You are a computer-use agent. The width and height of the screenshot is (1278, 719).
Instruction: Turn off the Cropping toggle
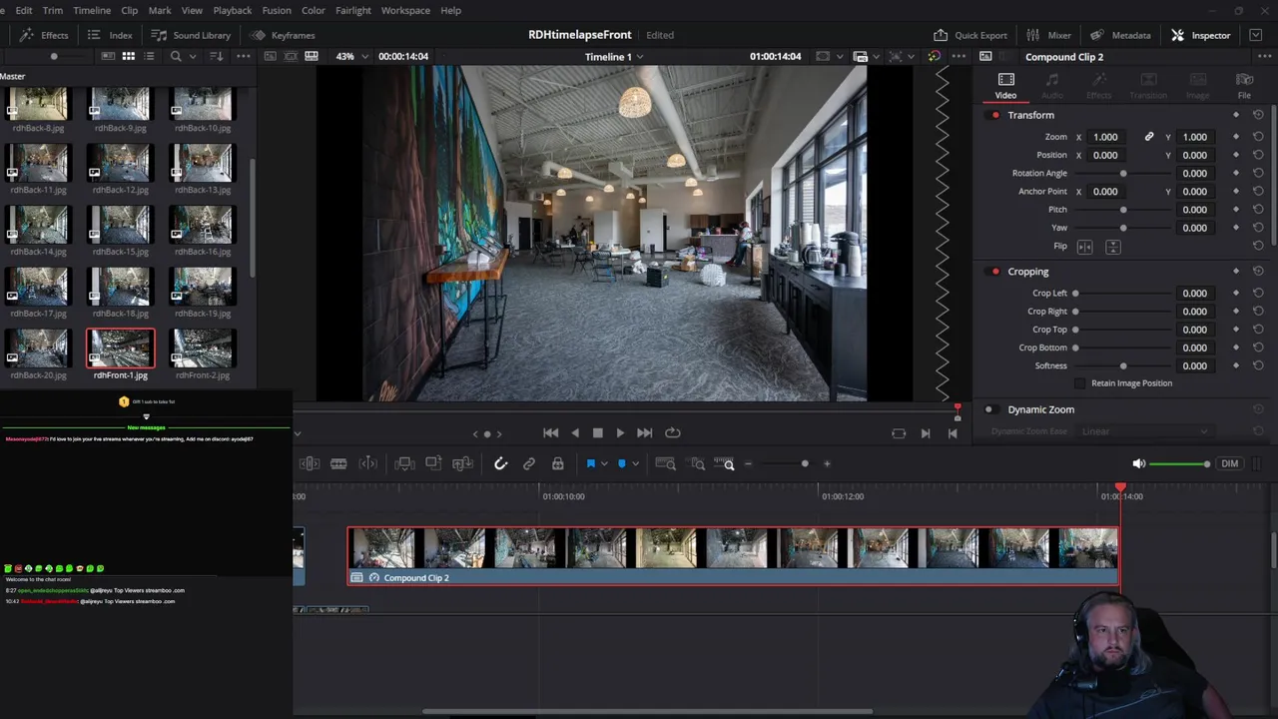[x=994, y=272]
